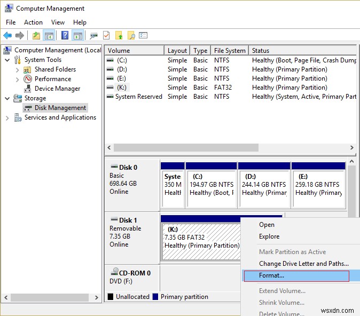Choose Format... from the context menu
The image size is (360, 316).
[x=271, y=275]
